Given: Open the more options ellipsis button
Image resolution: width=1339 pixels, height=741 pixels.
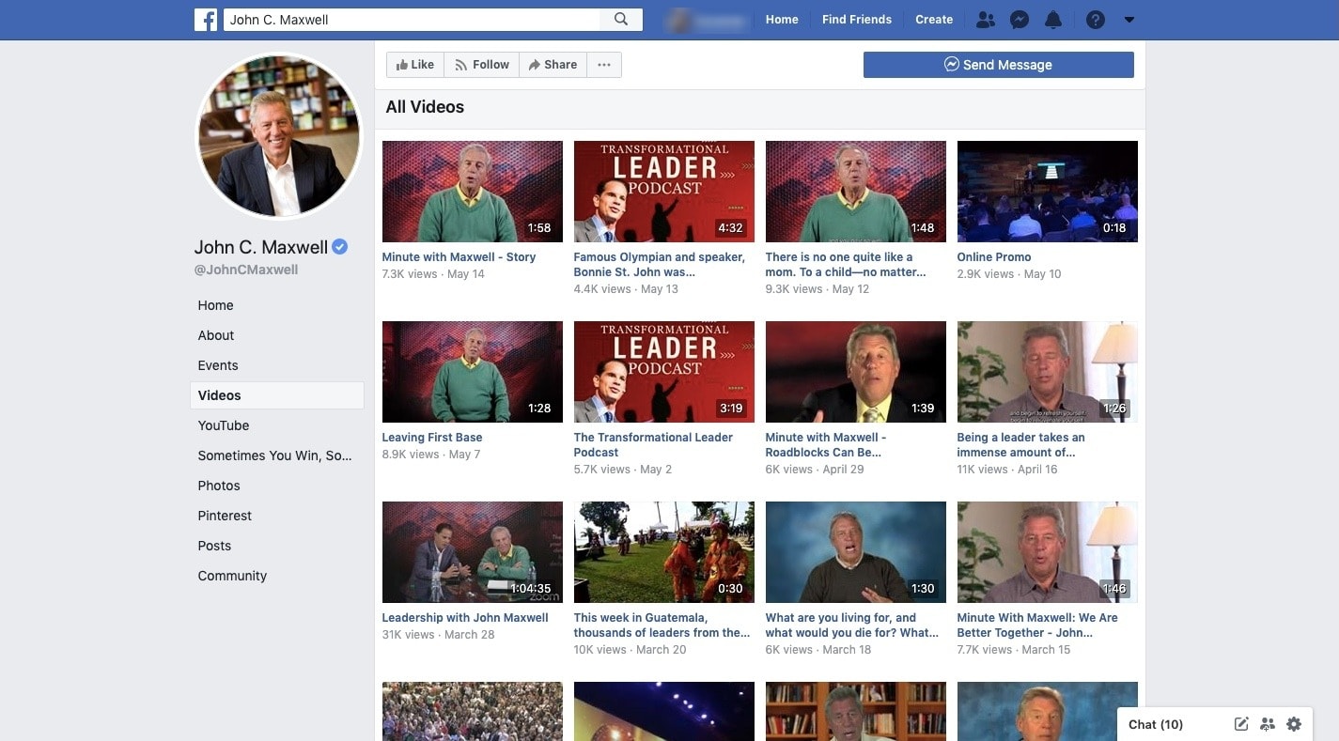Looking at the screenshot, I should point(604,65).
